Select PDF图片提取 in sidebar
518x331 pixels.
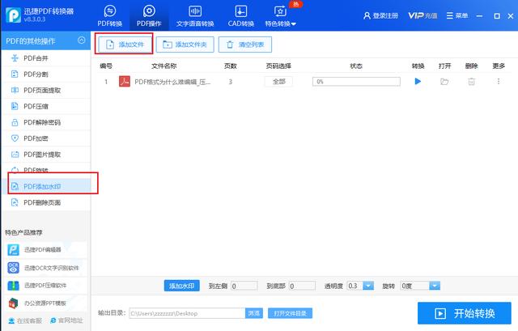tap(45, 155)
